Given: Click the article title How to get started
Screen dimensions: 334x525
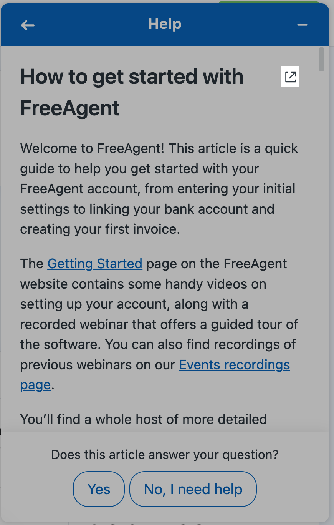Looking at the screenshot, I should point(132,76).
